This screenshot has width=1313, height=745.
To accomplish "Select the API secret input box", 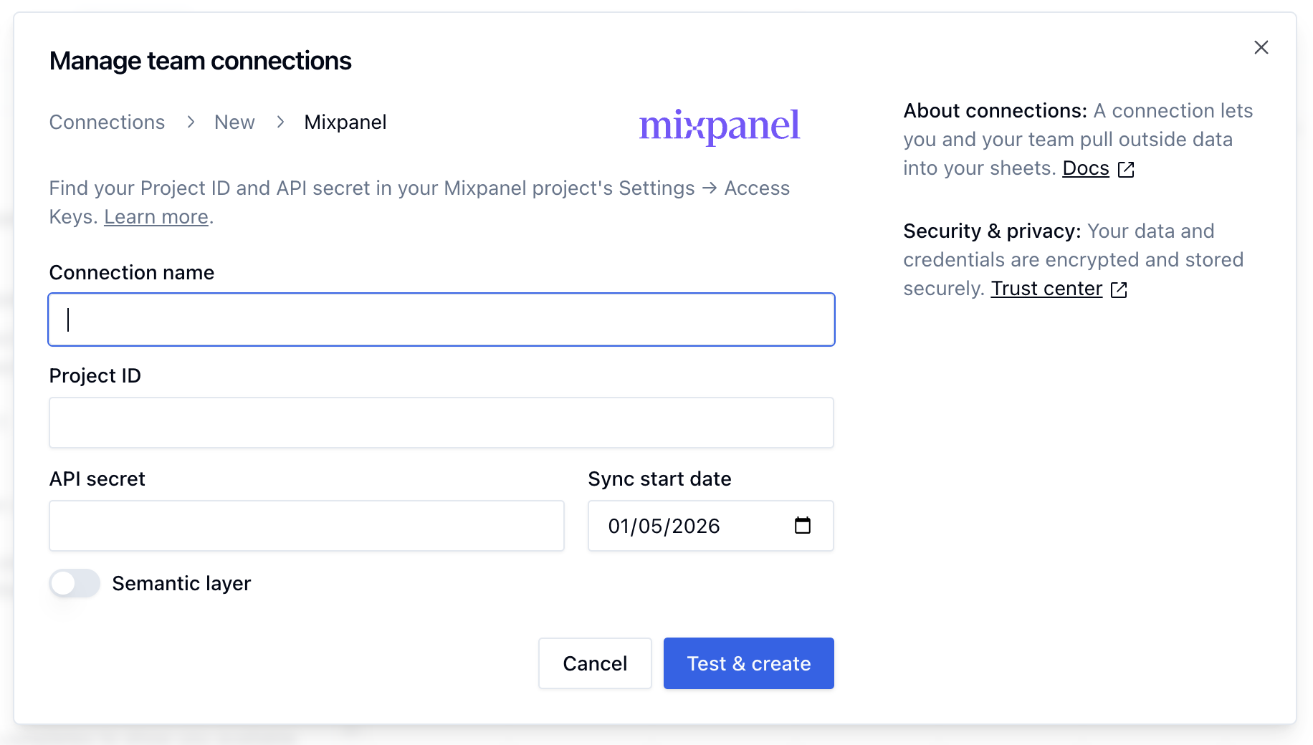I will click(307, 526).
